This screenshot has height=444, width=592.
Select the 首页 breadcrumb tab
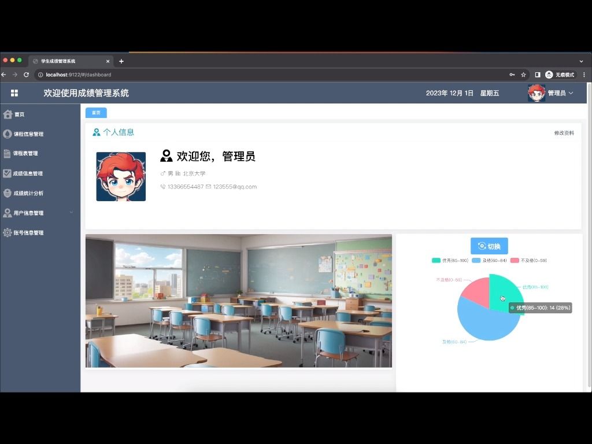tap(95, 113)
